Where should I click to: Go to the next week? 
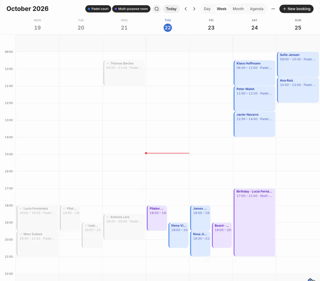(x=194, y=9)
